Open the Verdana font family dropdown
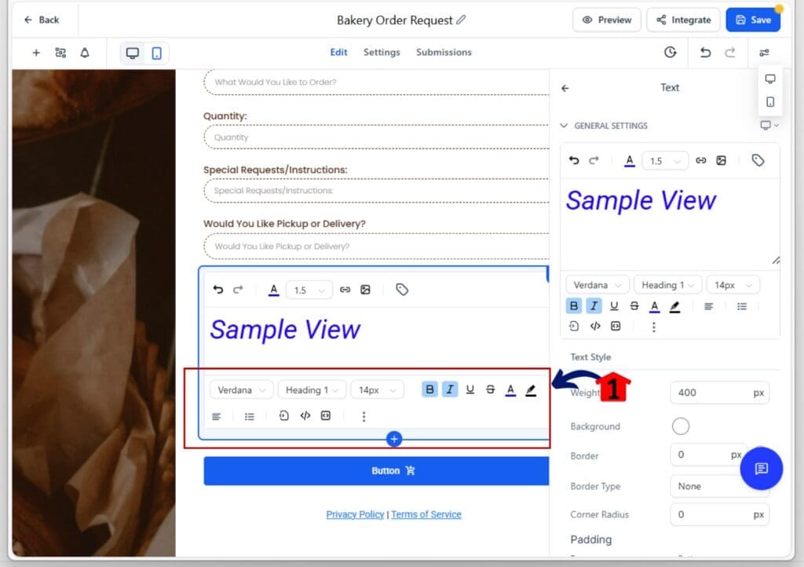 [x=241, y=389]
